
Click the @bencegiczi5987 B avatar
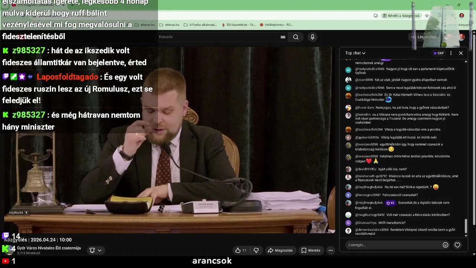click(348, 195)
